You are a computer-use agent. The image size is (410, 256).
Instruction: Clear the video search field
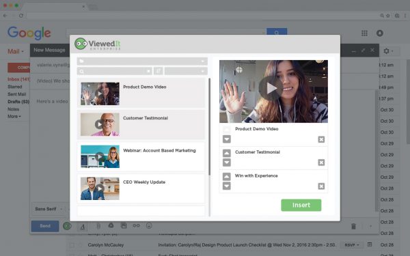pos(148,71)
